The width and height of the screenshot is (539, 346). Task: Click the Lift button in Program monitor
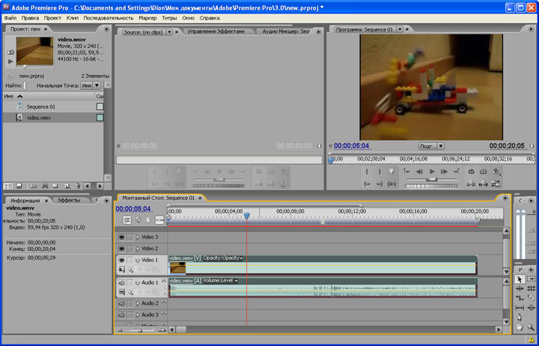(x=471, y=184)
